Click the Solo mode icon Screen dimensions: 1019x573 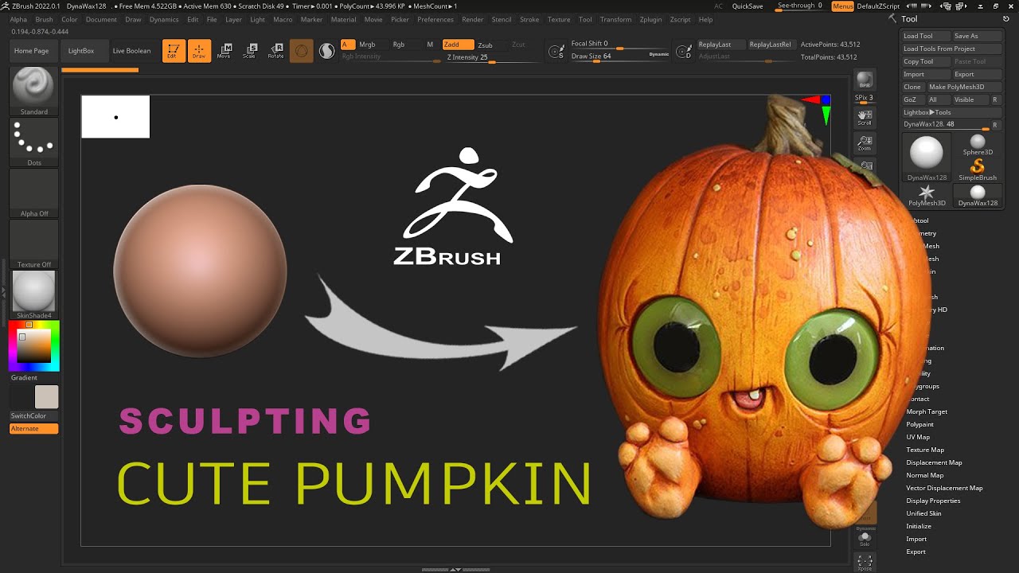(x=865, y=538)
